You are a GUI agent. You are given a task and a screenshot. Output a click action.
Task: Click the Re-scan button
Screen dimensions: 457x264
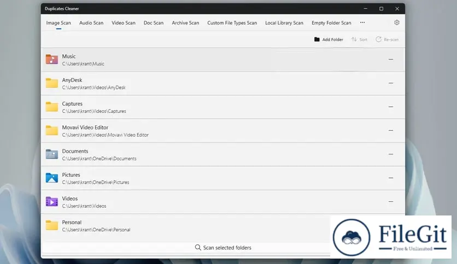click(387, 39)
